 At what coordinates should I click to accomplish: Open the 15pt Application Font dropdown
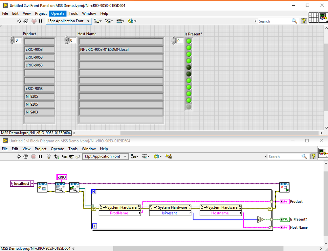pos(69,21)
